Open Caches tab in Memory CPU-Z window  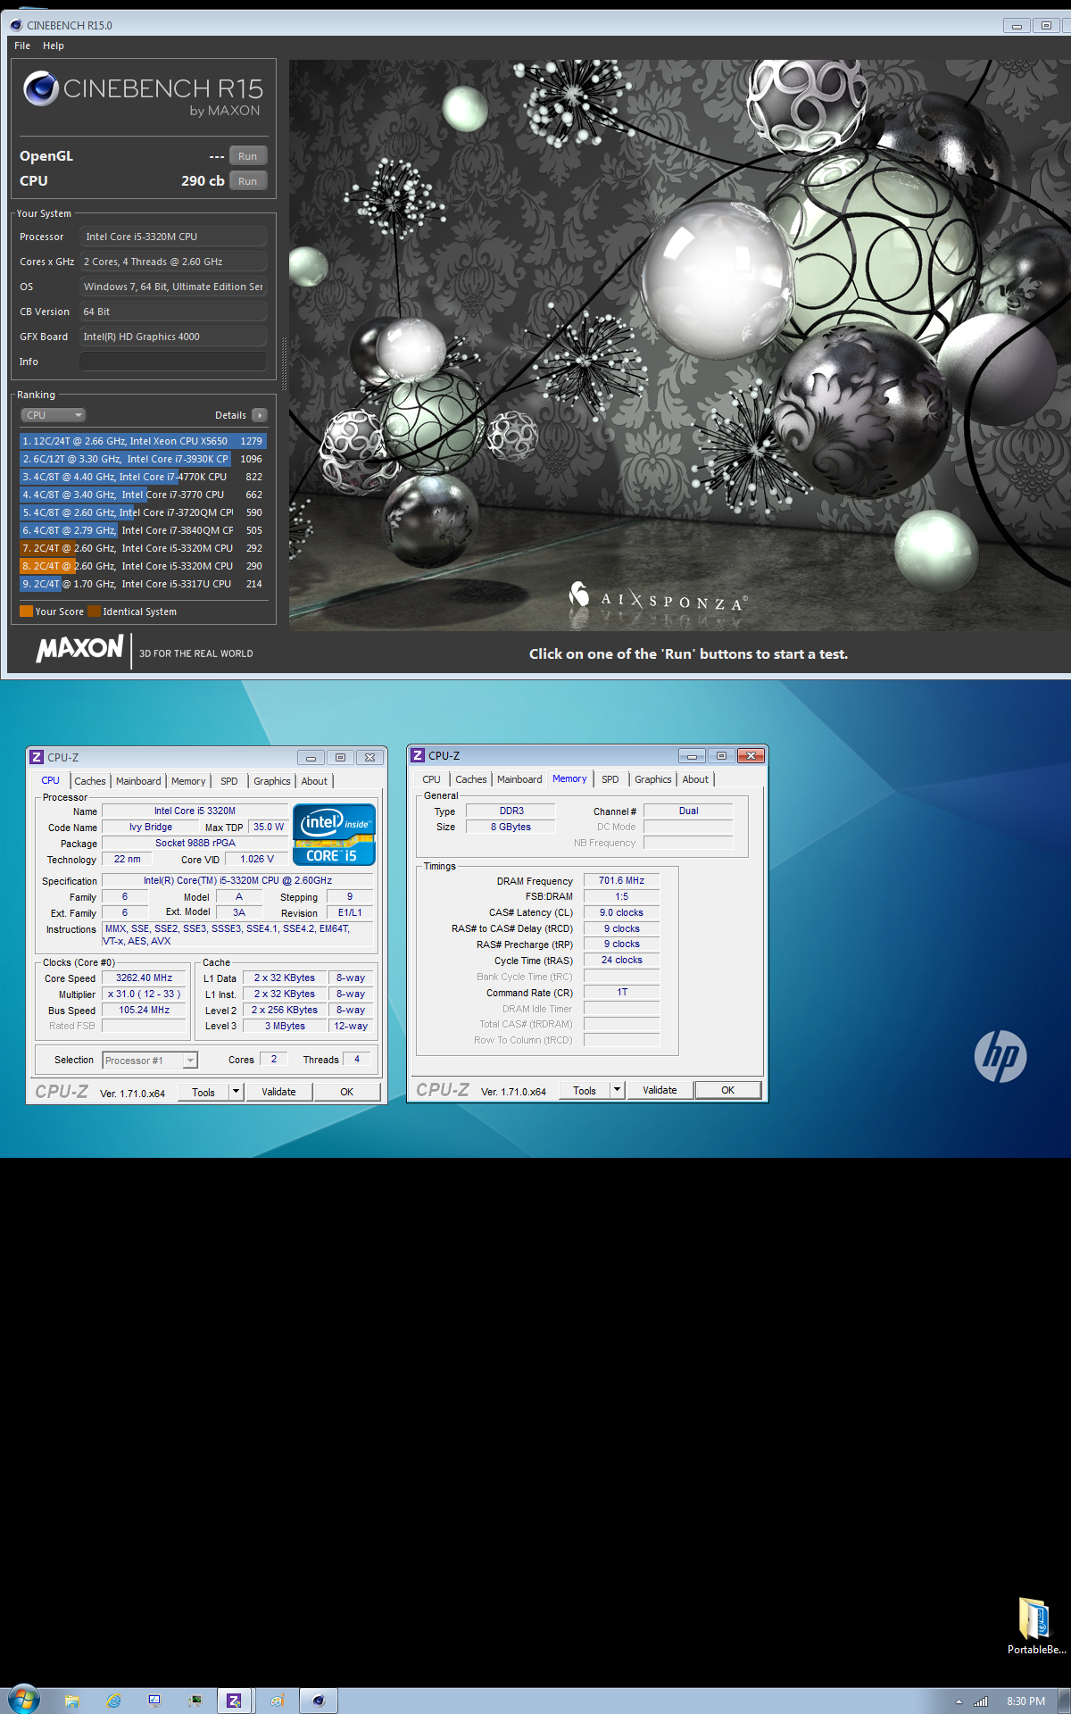[471, 779]
